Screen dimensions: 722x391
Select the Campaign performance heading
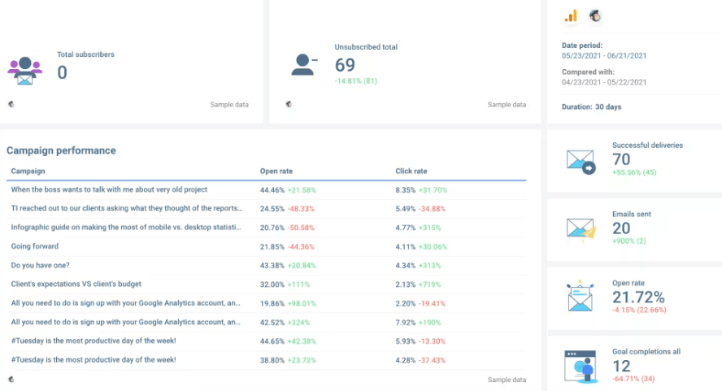click(61, 150)
